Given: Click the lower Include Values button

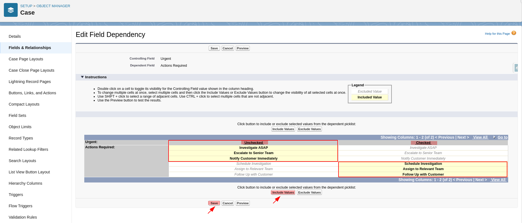Looking at the screenshot, I should [x=283, y=192].
